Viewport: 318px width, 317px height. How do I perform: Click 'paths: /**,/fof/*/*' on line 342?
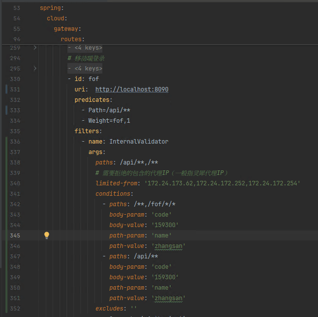tap(143, 204)
